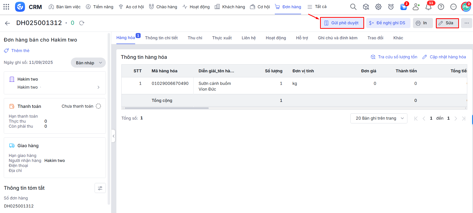
Task: Click the reminder alarm clock icon
Action: click(391, 7)
